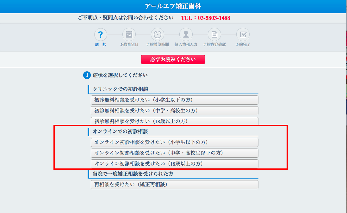Click the person icon for 個人情報入力
Viewport: 347px width, 213px height.
[x=186, y=34]
